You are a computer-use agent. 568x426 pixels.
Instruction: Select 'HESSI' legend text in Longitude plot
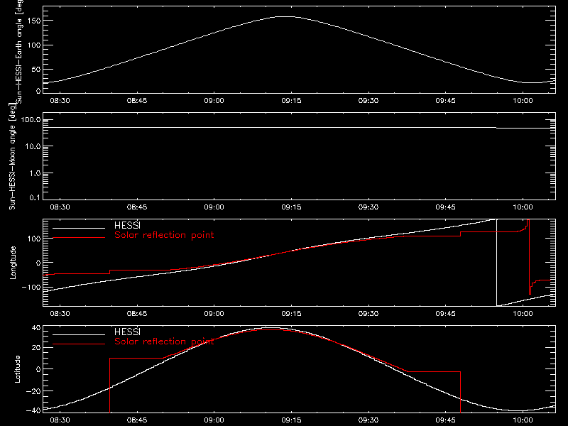coord(127,225)
